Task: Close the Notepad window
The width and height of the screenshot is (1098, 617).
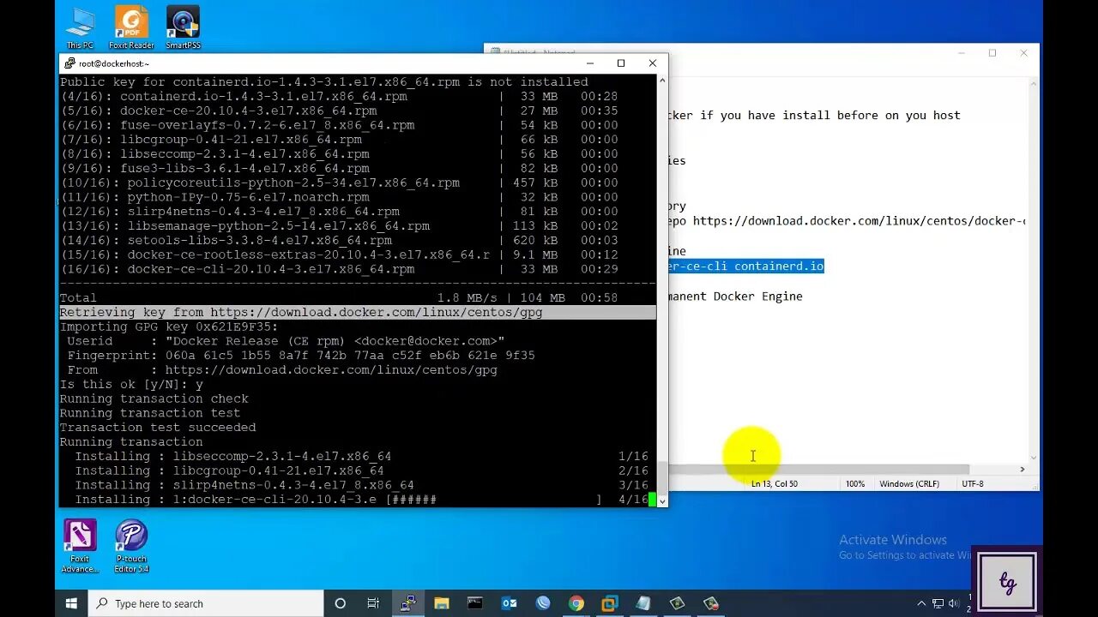Action: [x=1023, y=53]
